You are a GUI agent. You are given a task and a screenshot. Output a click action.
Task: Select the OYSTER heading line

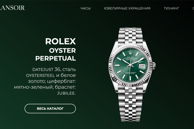pos(62,51)
